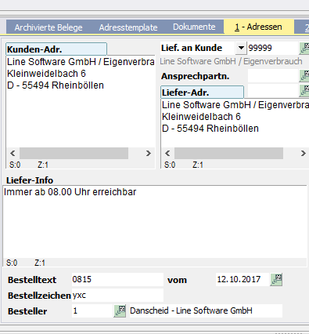The height and width of the screenshot is (334, 309).
Task: Click horizontal scrollbar thumb under Kunden-Adr. text
Action: 74,153
